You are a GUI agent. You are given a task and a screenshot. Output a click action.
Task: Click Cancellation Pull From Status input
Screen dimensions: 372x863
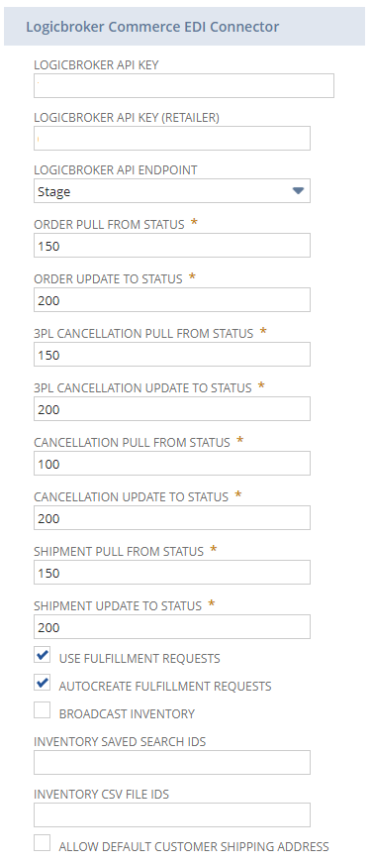coord(172,464)
